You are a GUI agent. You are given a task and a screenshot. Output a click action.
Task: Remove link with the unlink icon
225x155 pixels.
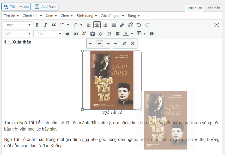pos(130,25)
